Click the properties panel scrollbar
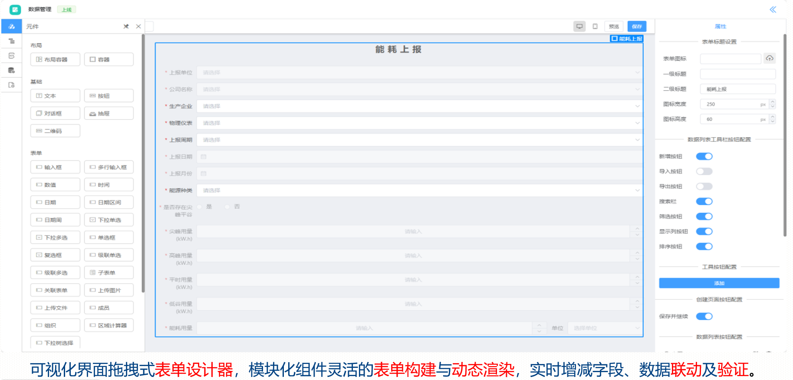793x380 pixels. point(785,135)
